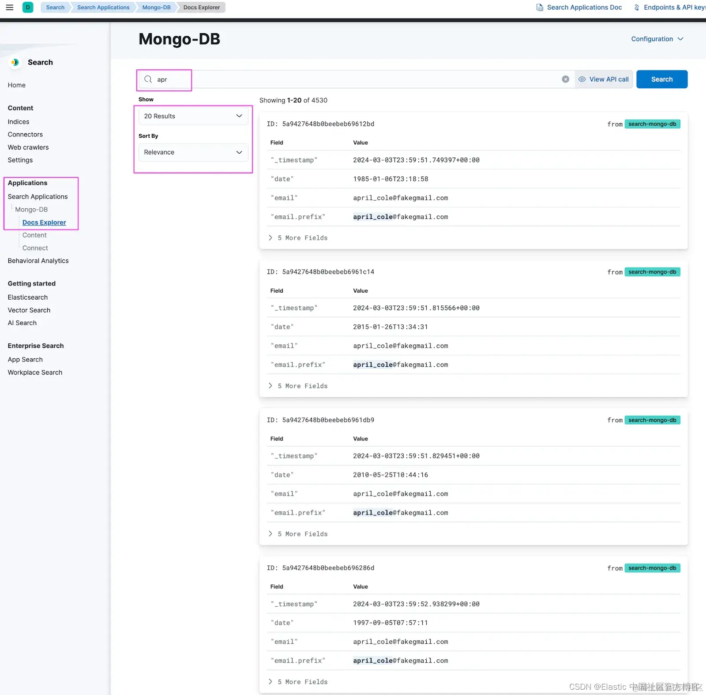Open Search Applications Doc link
Screen dimensions: 706x695
point(579,8)
